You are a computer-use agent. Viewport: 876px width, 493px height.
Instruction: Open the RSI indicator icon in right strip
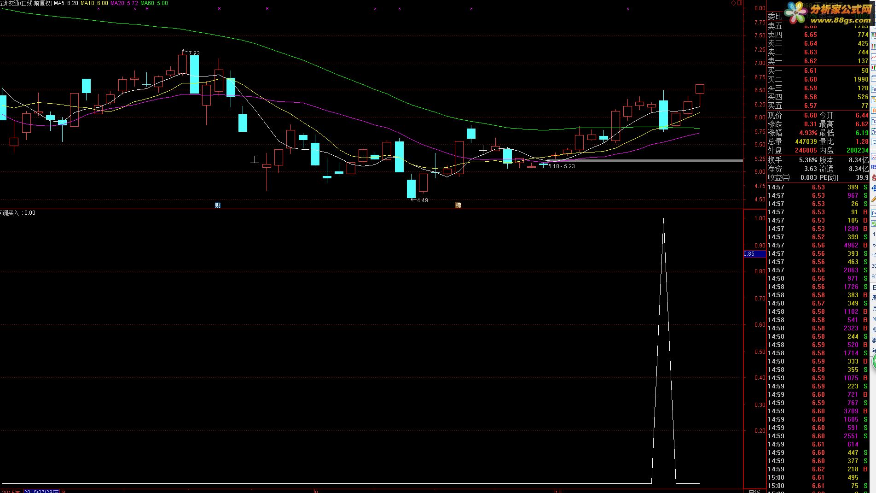(874, 167)
